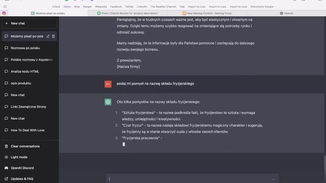326x183 pixels.
Task: Switch to 'Możemy pisać po polsku' browser tab
Action: pyautogui.click(x=48, y=13)
